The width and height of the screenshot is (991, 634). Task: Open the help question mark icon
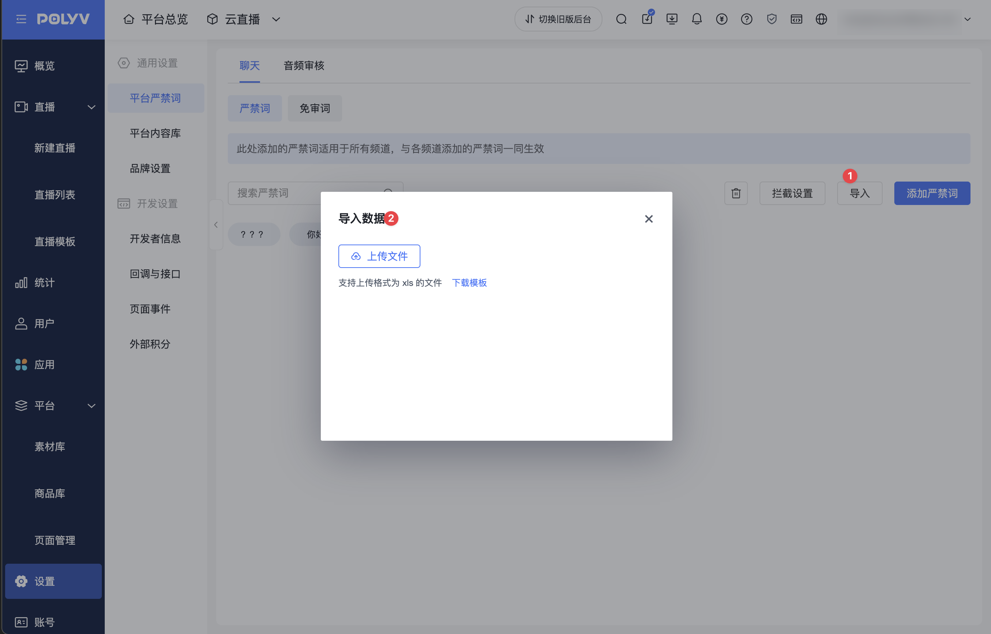[x=746, y=19]
